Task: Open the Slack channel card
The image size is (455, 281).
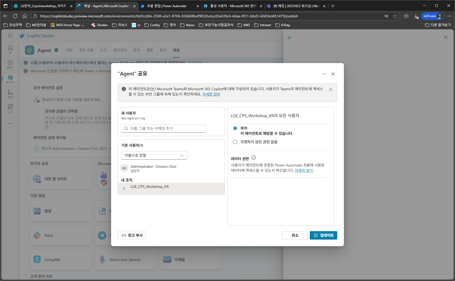Action: pos(61,235)
